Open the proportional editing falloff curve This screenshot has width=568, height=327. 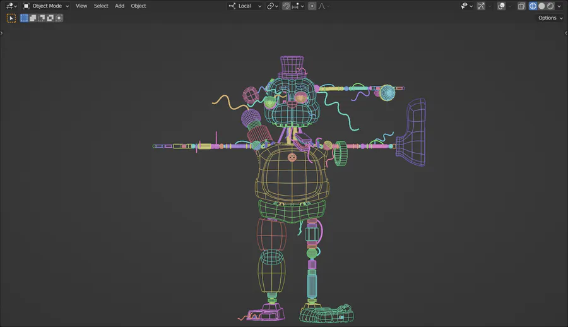pyautogui.click(x=324, y=6)
